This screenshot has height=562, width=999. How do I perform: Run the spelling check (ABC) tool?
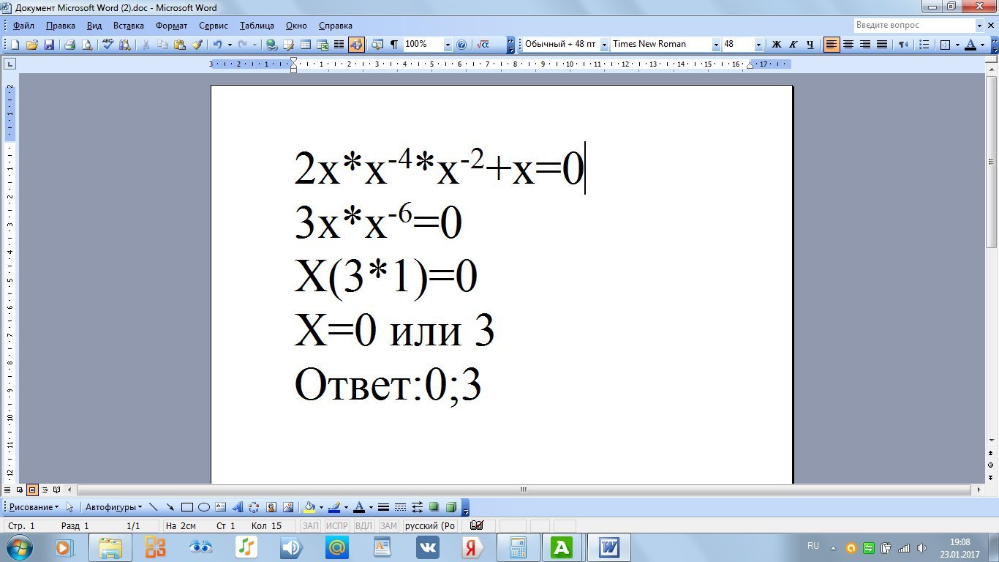tap(108, 45)
